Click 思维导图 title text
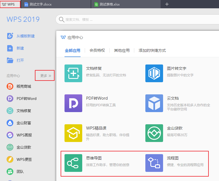The width and height of the screenshot is (219, 181). pyautogui.click(x=94, y=158)
